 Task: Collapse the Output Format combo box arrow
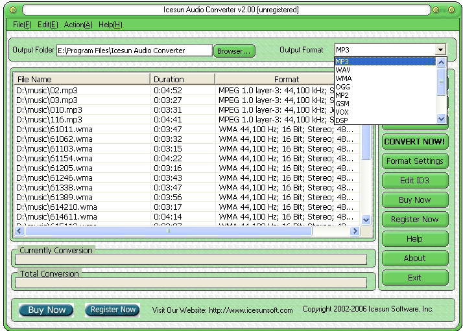[440, 50]
